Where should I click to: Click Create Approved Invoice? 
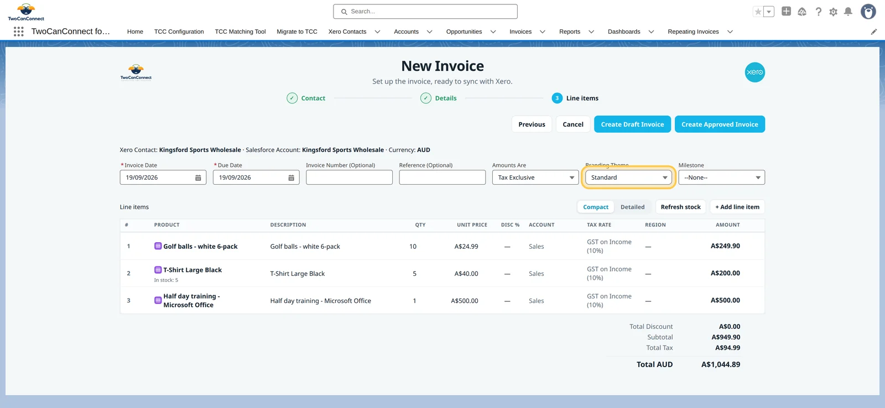(720, 124)
